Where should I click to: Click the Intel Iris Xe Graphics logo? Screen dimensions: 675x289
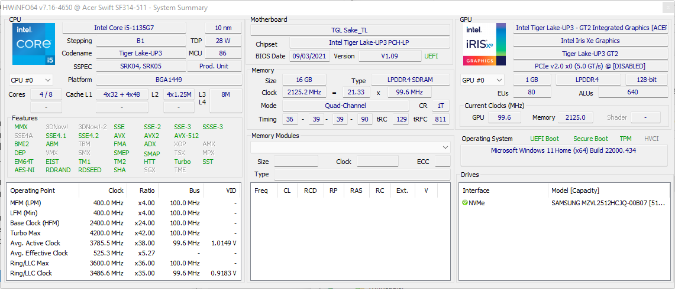[x=485, y=44]
